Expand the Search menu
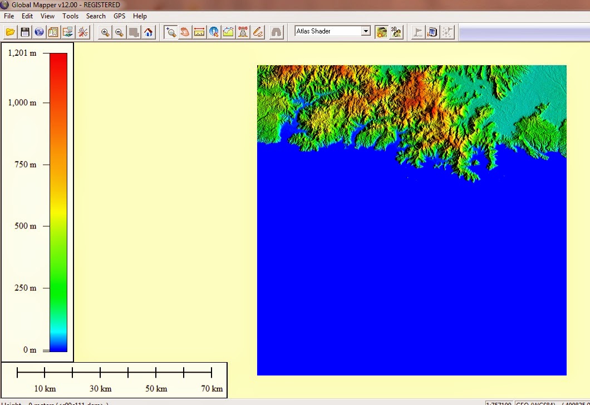This screenshot has height=405, width=590. coord(96,16)
